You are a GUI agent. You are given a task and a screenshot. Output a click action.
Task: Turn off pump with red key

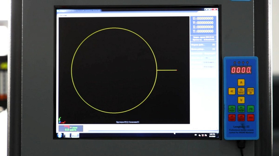click(x=241, y=117)
